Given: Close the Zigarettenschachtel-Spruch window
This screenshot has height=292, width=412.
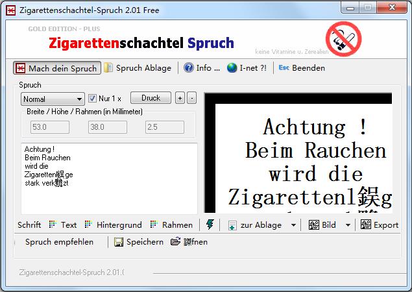Looking at the screenshot, I should (x=392, y=7).
